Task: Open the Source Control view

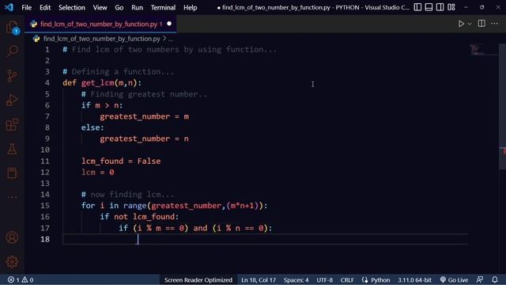Action: [13, 76]
